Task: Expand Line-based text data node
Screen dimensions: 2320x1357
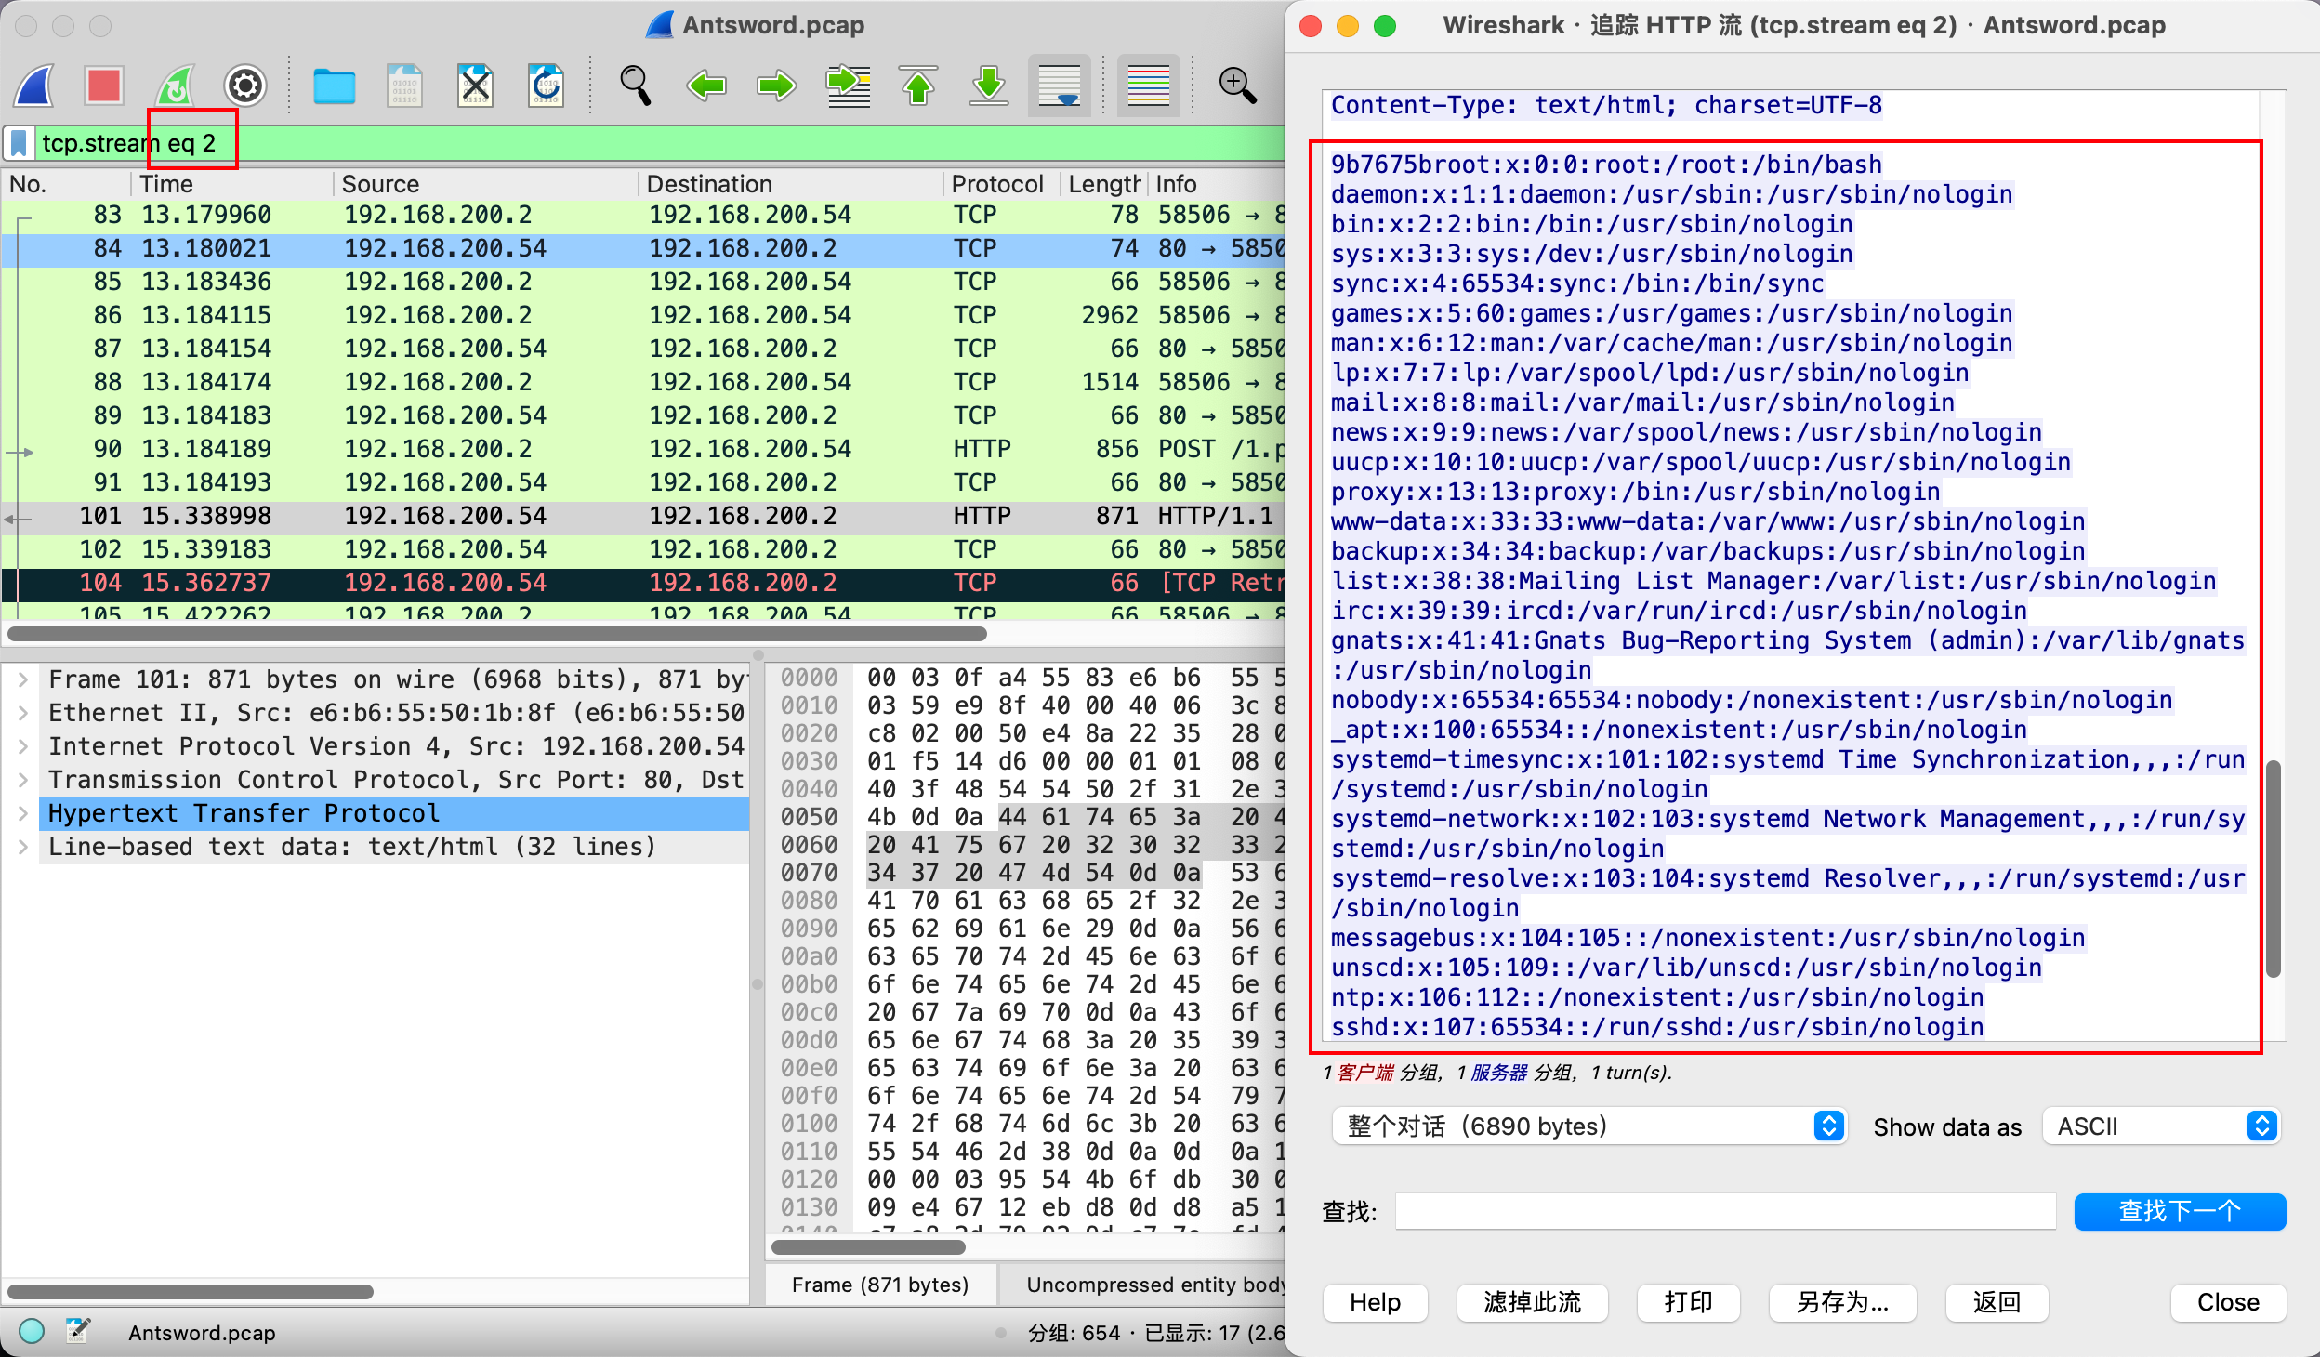Action: click(23, 847)
